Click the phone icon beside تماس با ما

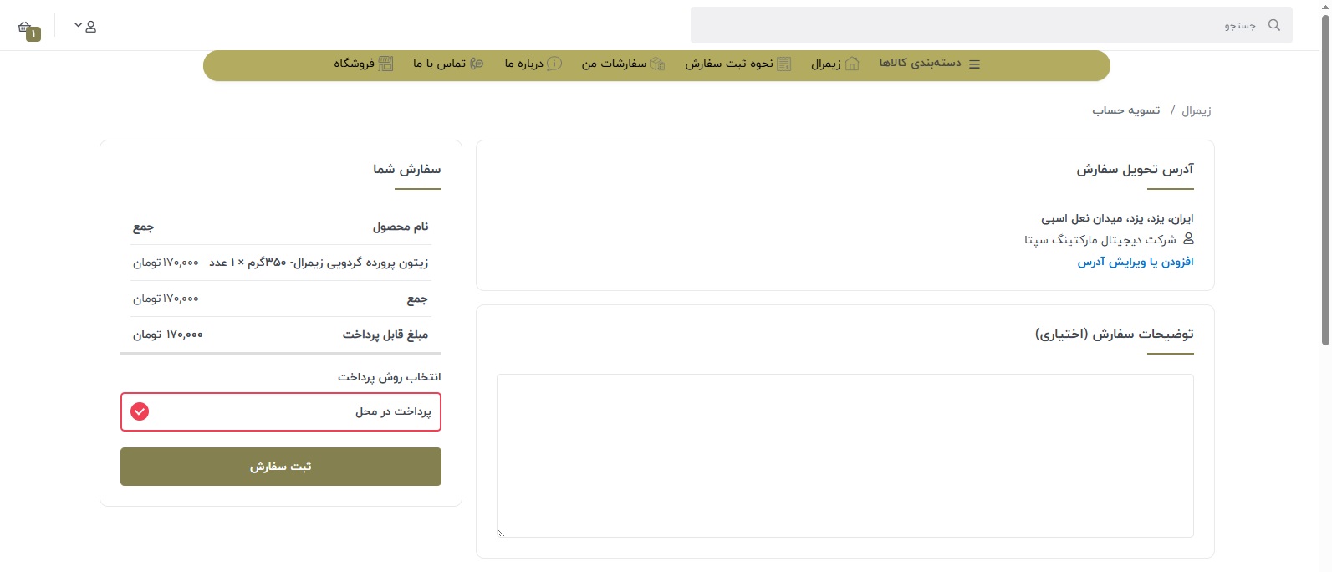pos(477,64)
